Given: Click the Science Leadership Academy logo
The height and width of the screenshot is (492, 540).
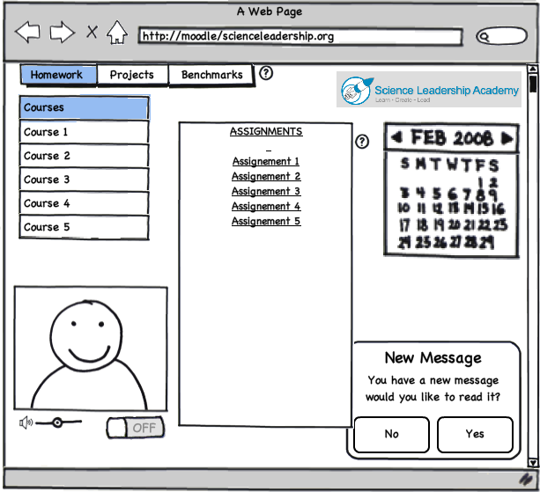Looking at the screenshot, I should point(429,90).
